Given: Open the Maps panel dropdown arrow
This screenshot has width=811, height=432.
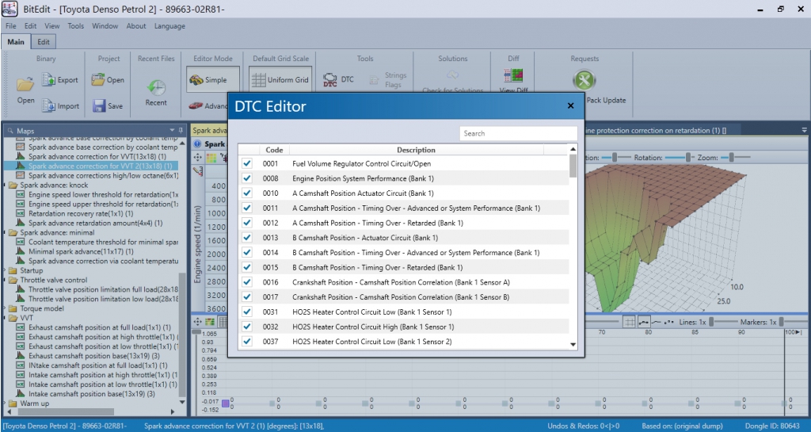Looking at the screenshot, I should tap(172, 130).
